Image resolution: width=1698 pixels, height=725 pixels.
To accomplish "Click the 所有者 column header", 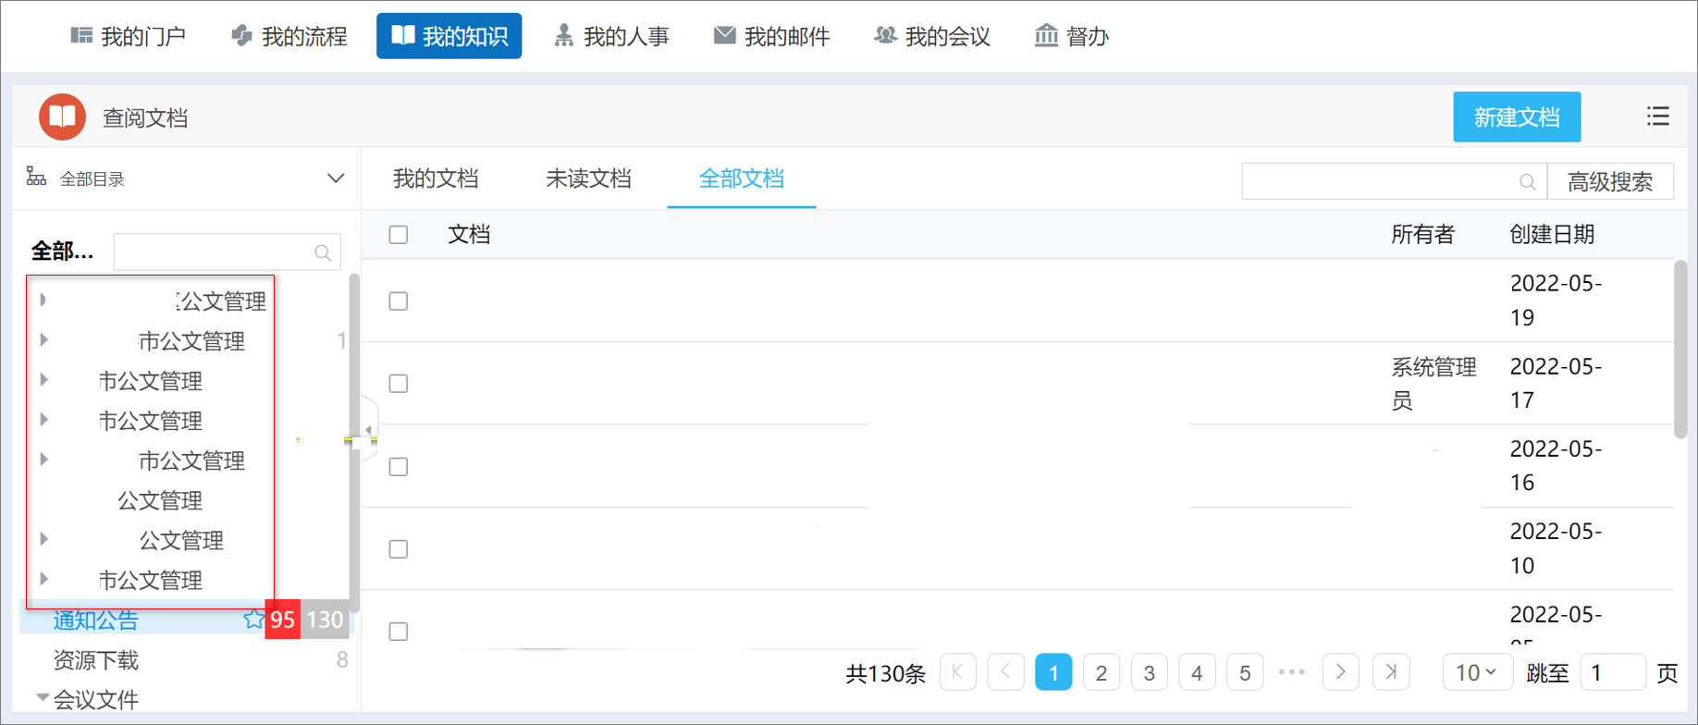I will [1422, 235].
